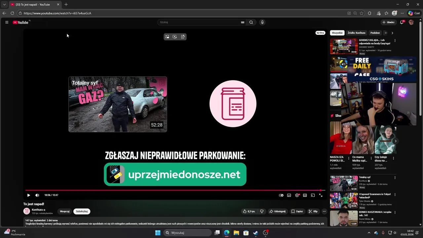Reload the page in Edge

(12, 13)
